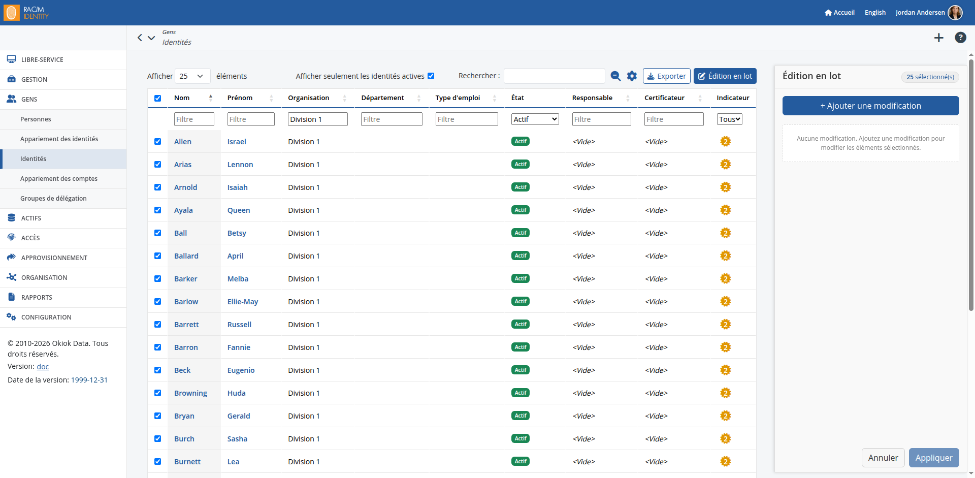975x478 pixels.
Task: Click the indicator badge for Burnett
Action: 726,462
